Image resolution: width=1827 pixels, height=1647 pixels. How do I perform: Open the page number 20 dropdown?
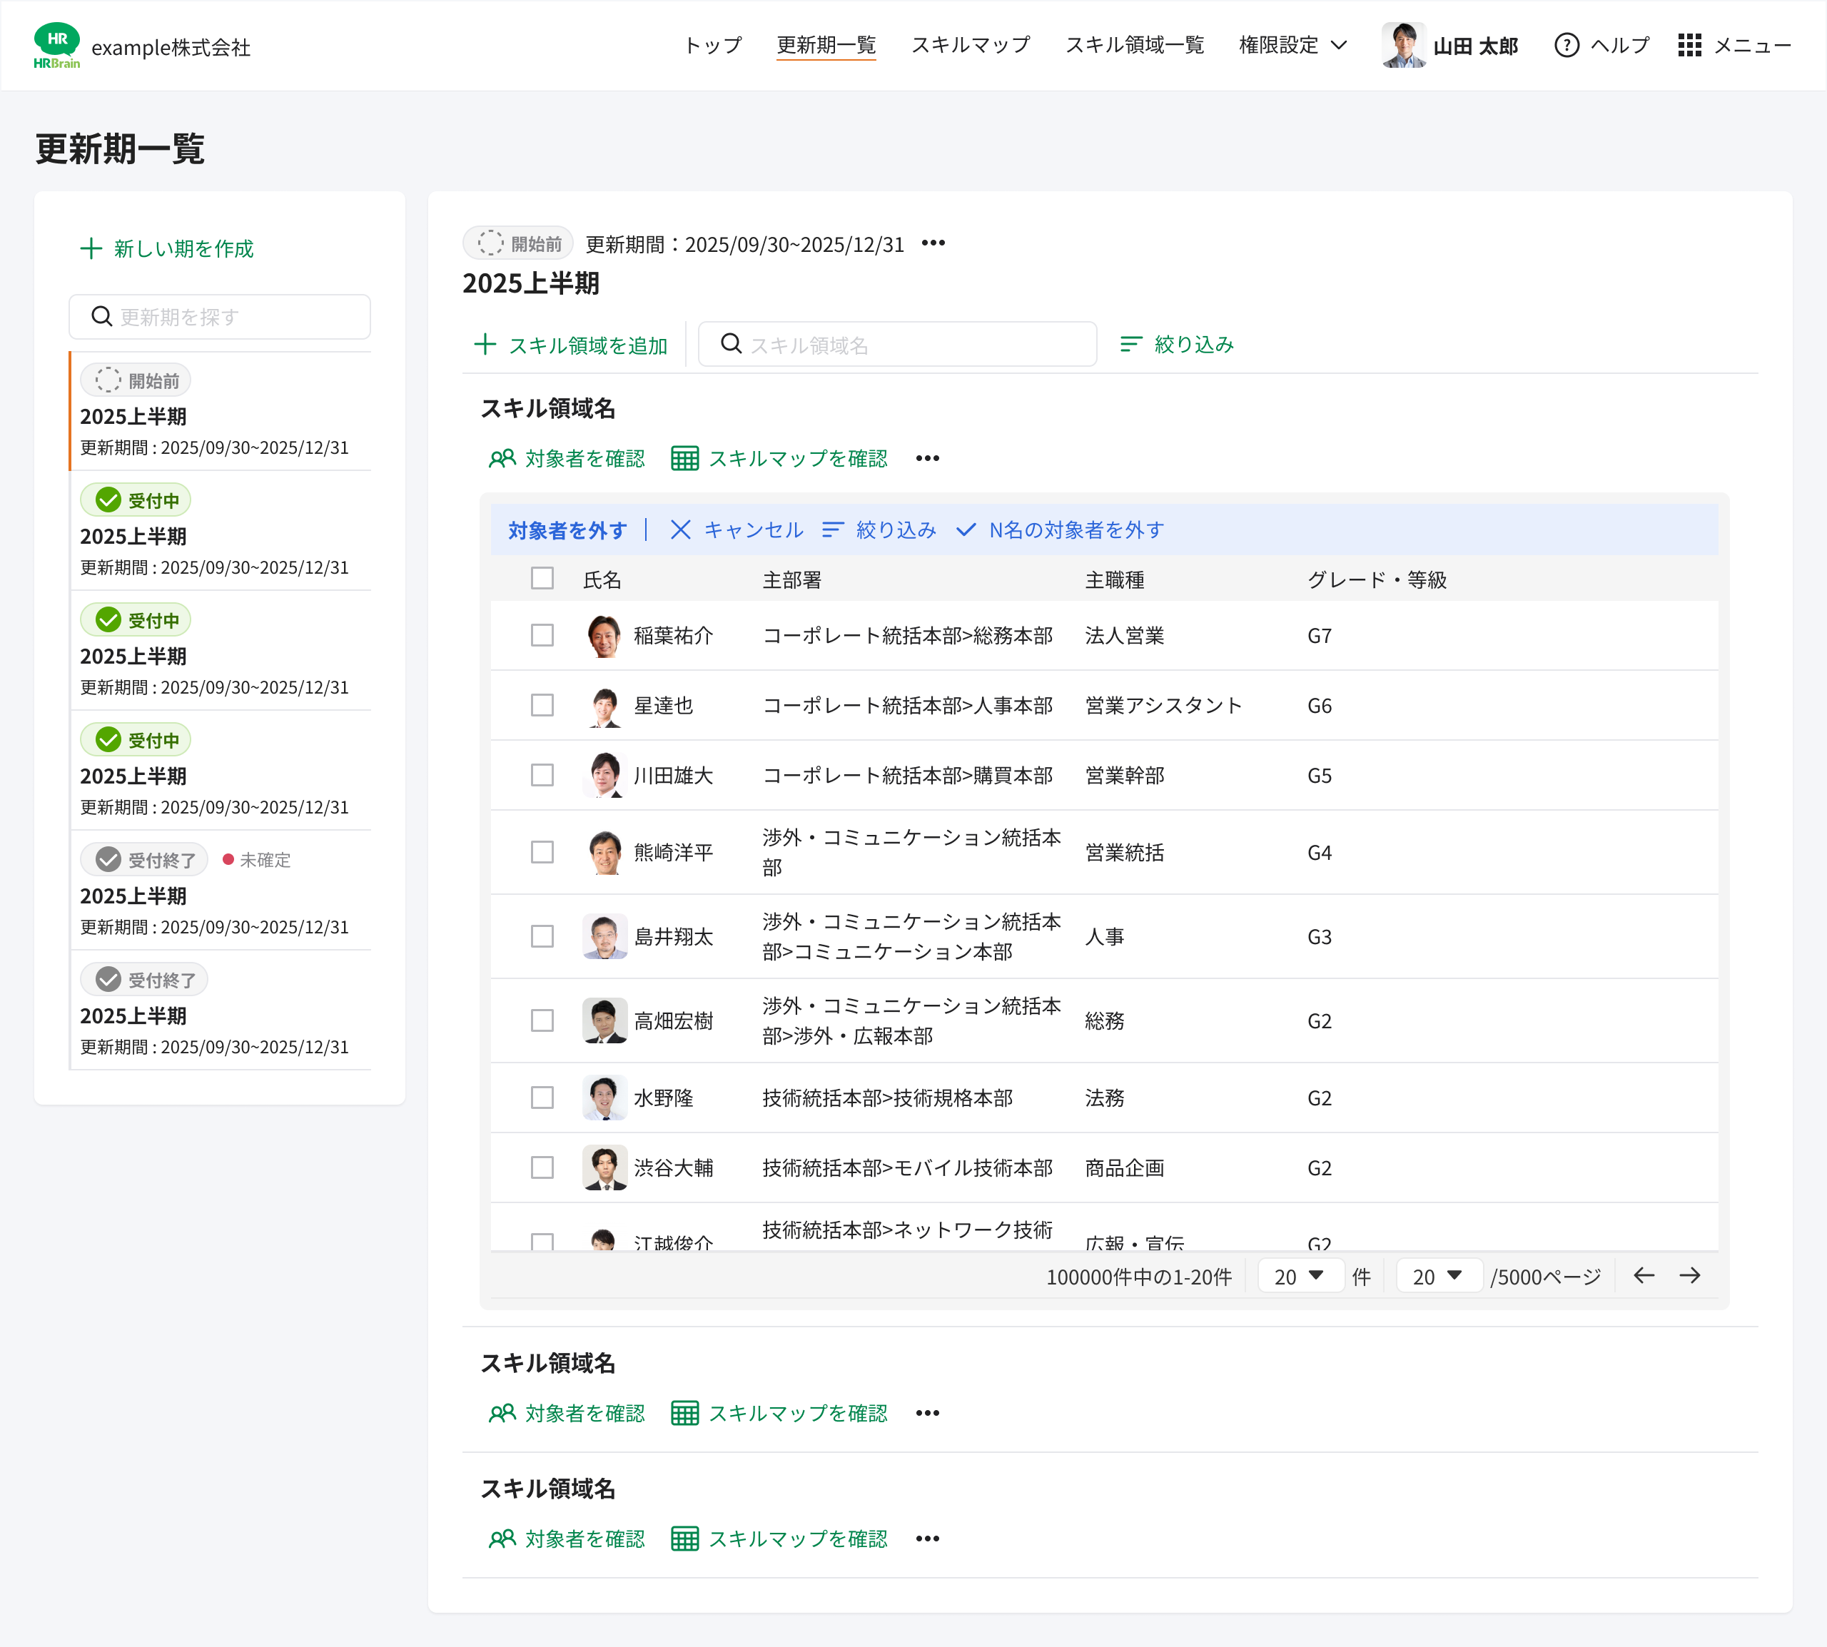click(x=1438, y=1276)
